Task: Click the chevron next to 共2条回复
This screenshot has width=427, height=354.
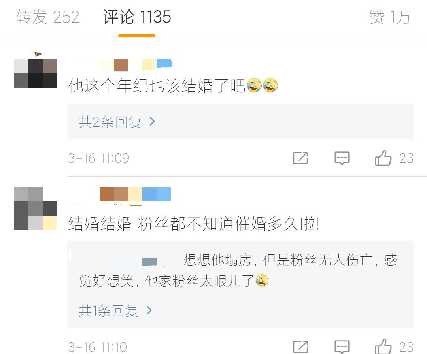Action: [x=152, y=121]
